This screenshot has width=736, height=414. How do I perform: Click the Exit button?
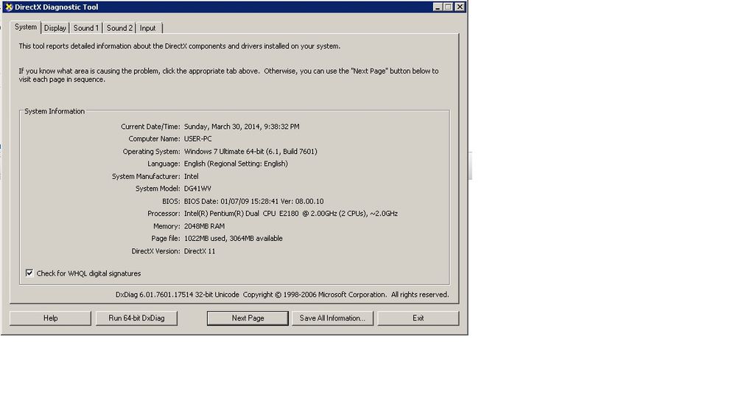pyautogui.click(x=418, y=318)
